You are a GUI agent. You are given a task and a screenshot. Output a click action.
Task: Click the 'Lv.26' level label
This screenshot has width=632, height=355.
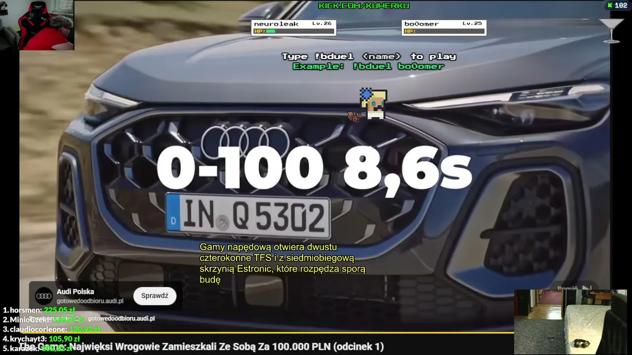pos(322,24)
